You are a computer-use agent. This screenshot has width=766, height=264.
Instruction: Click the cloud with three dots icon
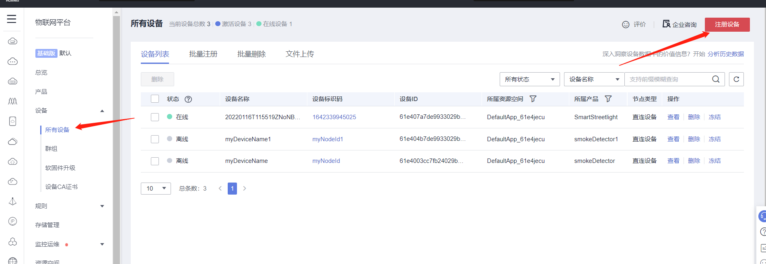12,61
